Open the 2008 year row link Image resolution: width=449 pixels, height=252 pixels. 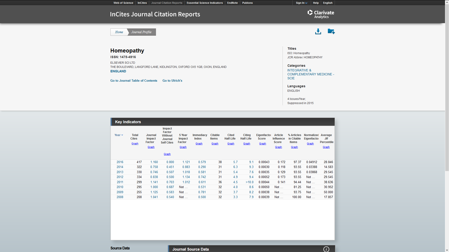click(120, 197)
